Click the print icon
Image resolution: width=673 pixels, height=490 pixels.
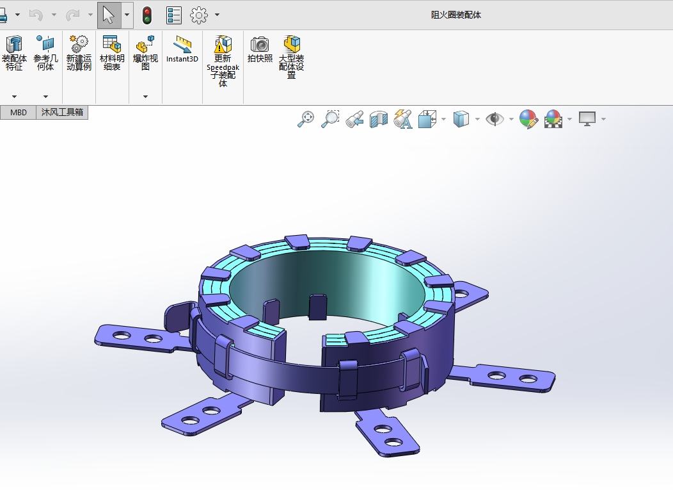pos(3,15)
